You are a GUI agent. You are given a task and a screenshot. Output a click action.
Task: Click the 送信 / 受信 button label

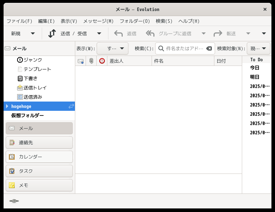(x=74, y=33)
